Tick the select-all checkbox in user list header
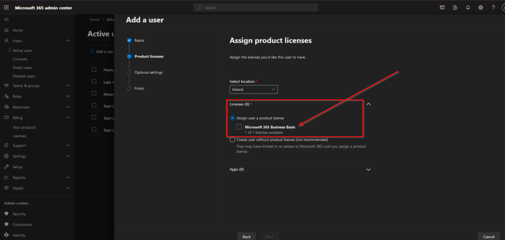Image resolution: width=505 pixels, height=240 pixels. [x=94, y=70]
